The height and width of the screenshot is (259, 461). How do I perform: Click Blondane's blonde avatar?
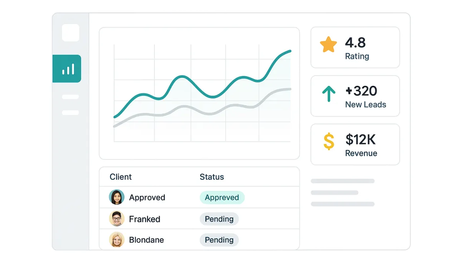116,240
